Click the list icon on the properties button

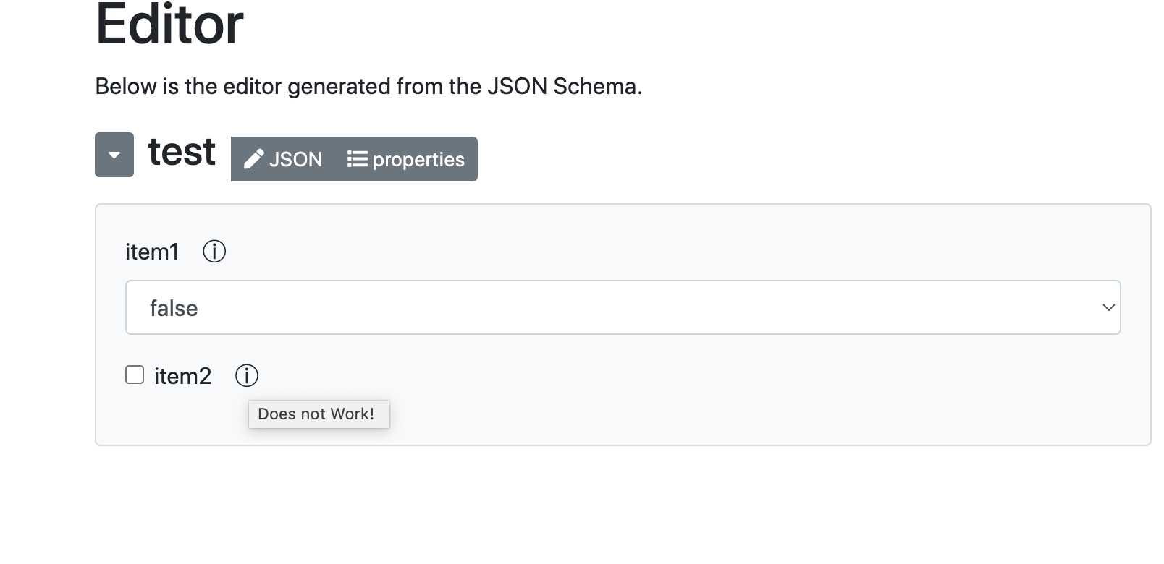click(356, 159)
